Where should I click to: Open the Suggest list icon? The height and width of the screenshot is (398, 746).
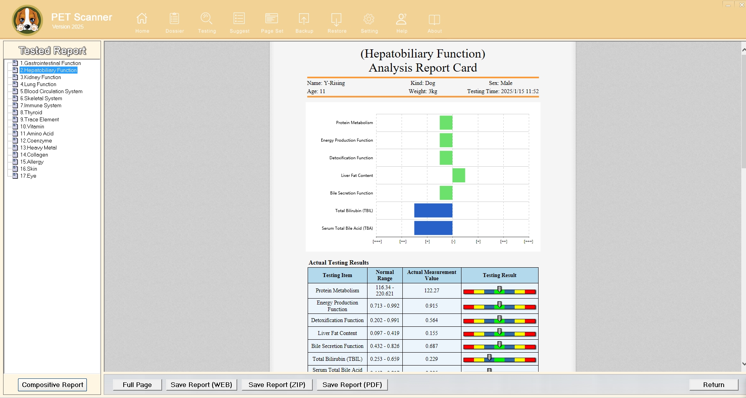[239, 18]
